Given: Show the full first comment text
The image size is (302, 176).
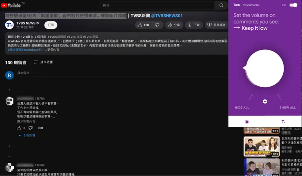Looking at the screenshot, I should pos(26,121).
